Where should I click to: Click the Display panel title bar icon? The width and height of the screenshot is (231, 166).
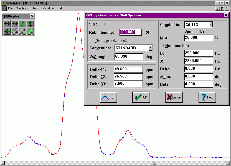(5, 16)
